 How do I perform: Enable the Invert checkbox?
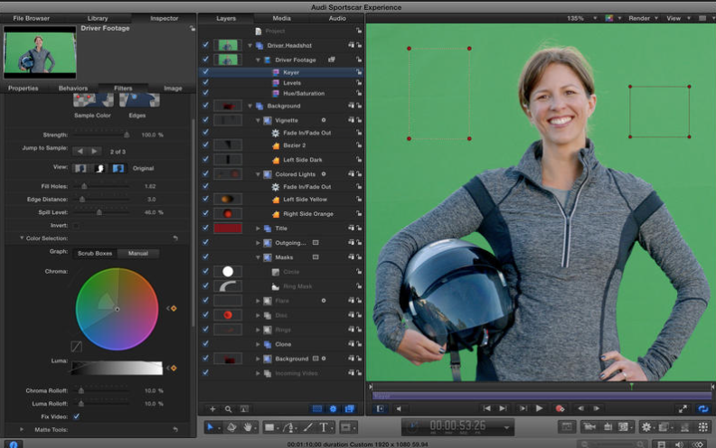tap(75, 225)
